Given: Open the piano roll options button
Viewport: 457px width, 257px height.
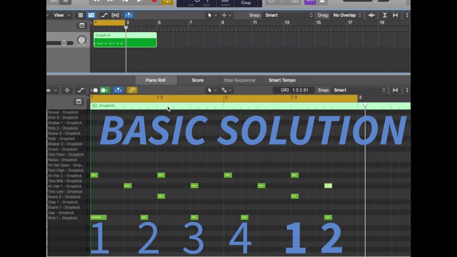Looking at the screenshot, I should tap(79, 102).
